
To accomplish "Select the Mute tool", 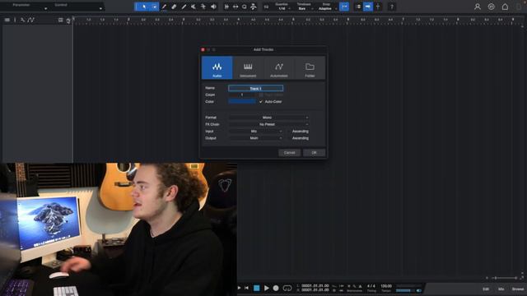I will [194, 7].
